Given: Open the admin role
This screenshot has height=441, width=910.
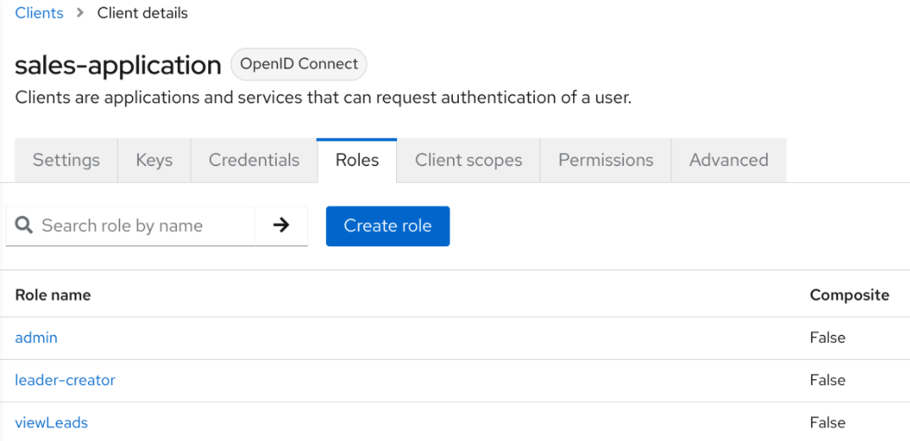Looking at the screenshot, I should point(36,338).
